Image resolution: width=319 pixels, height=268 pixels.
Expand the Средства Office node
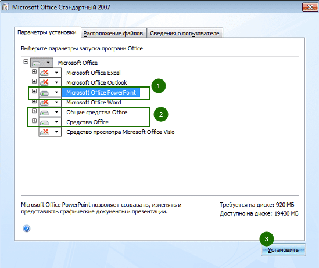(34, 121)
